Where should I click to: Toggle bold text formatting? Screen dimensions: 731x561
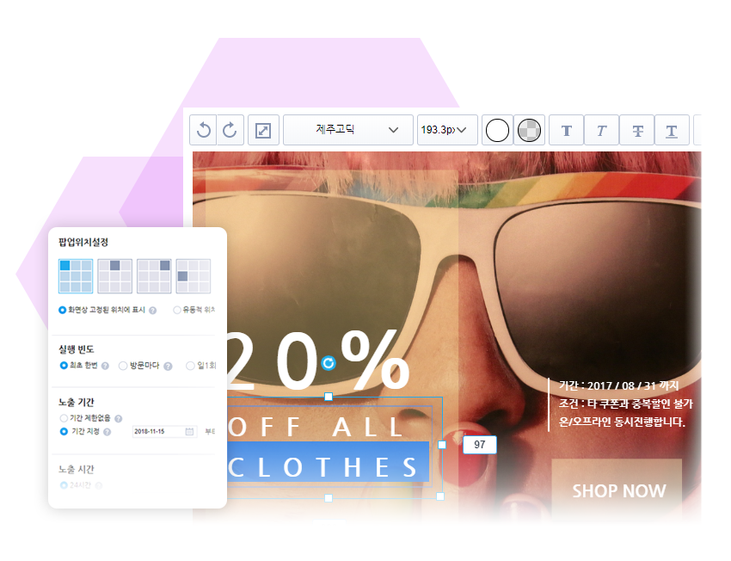(567, 130)
